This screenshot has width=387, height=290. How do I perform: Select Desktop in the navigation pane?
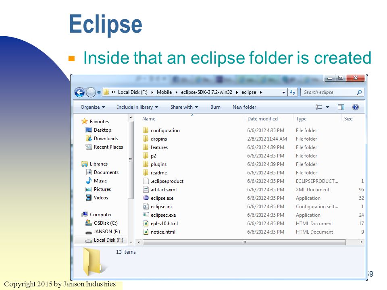[102, 130]
